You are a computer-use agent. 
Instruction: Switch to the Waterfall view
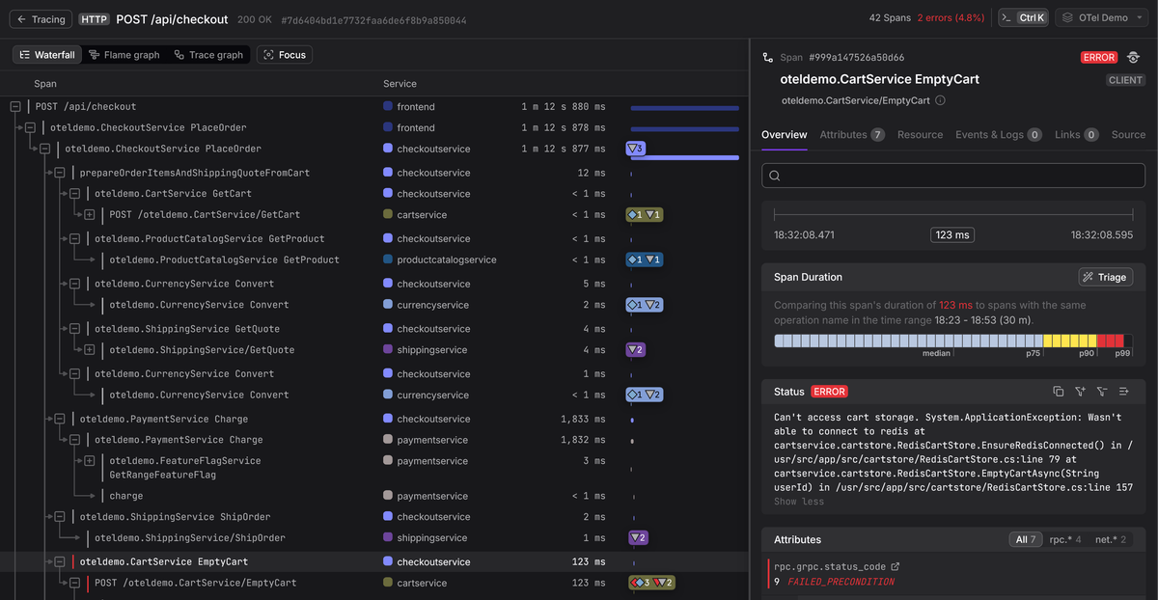pos(47,55)
